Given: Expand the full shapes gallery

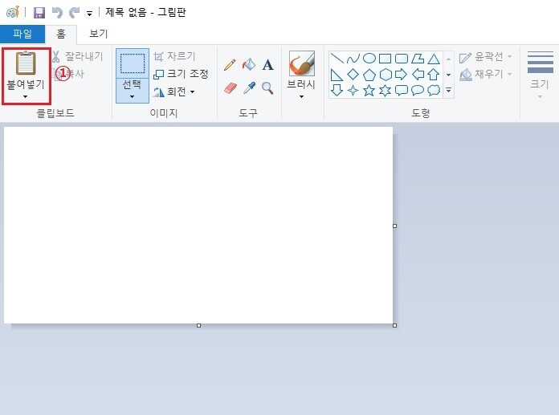Looking at the screenshot, I should [448, 91].
